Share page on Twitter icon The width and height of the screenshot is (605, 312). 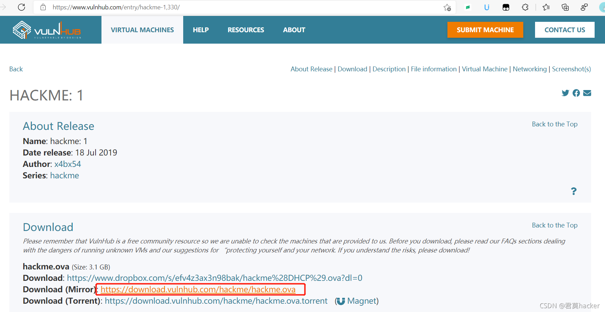pos(565,93)
